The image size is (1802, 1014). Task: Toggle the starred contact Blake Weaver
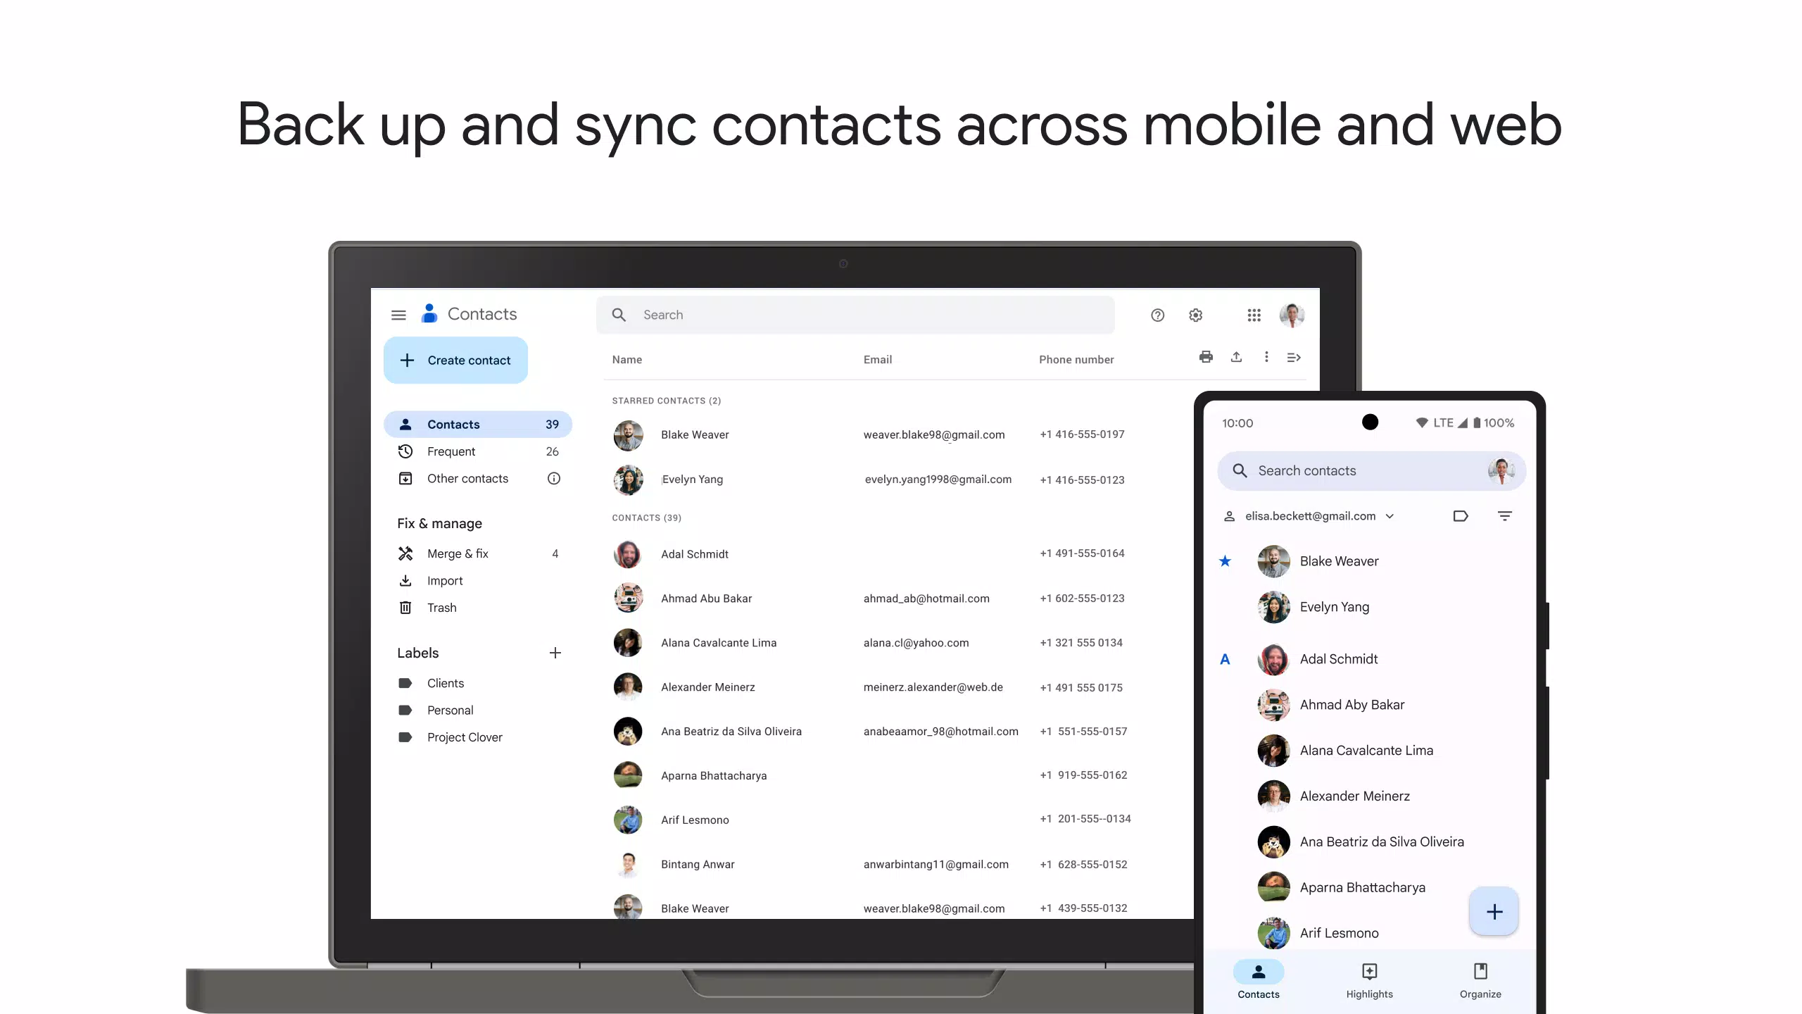pyautogui.click(x=1226, y=561)
